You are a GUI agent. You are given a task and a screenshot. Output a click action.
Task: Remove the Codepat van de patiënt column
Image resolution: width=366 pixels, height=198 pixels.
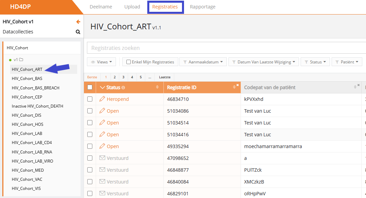358,85
